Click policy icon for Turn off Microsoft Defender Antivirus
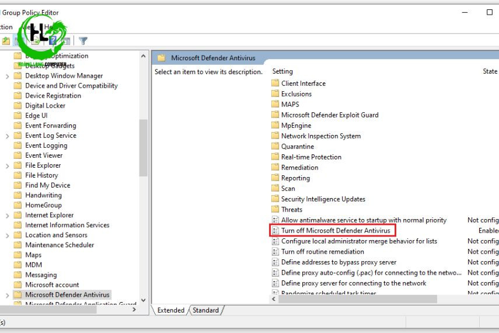 275,230
